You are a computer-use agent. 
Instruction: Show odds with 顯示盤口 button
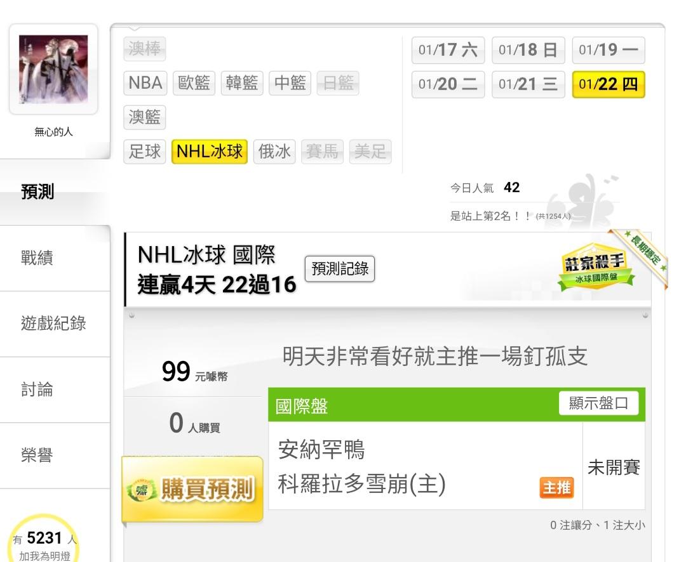[598, 403]
